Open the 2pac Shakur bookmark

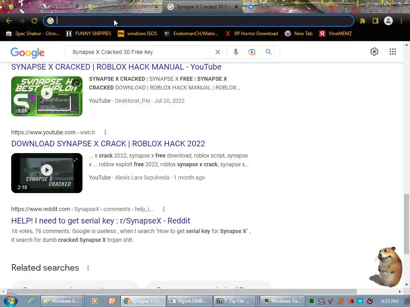tap(33, 34)
